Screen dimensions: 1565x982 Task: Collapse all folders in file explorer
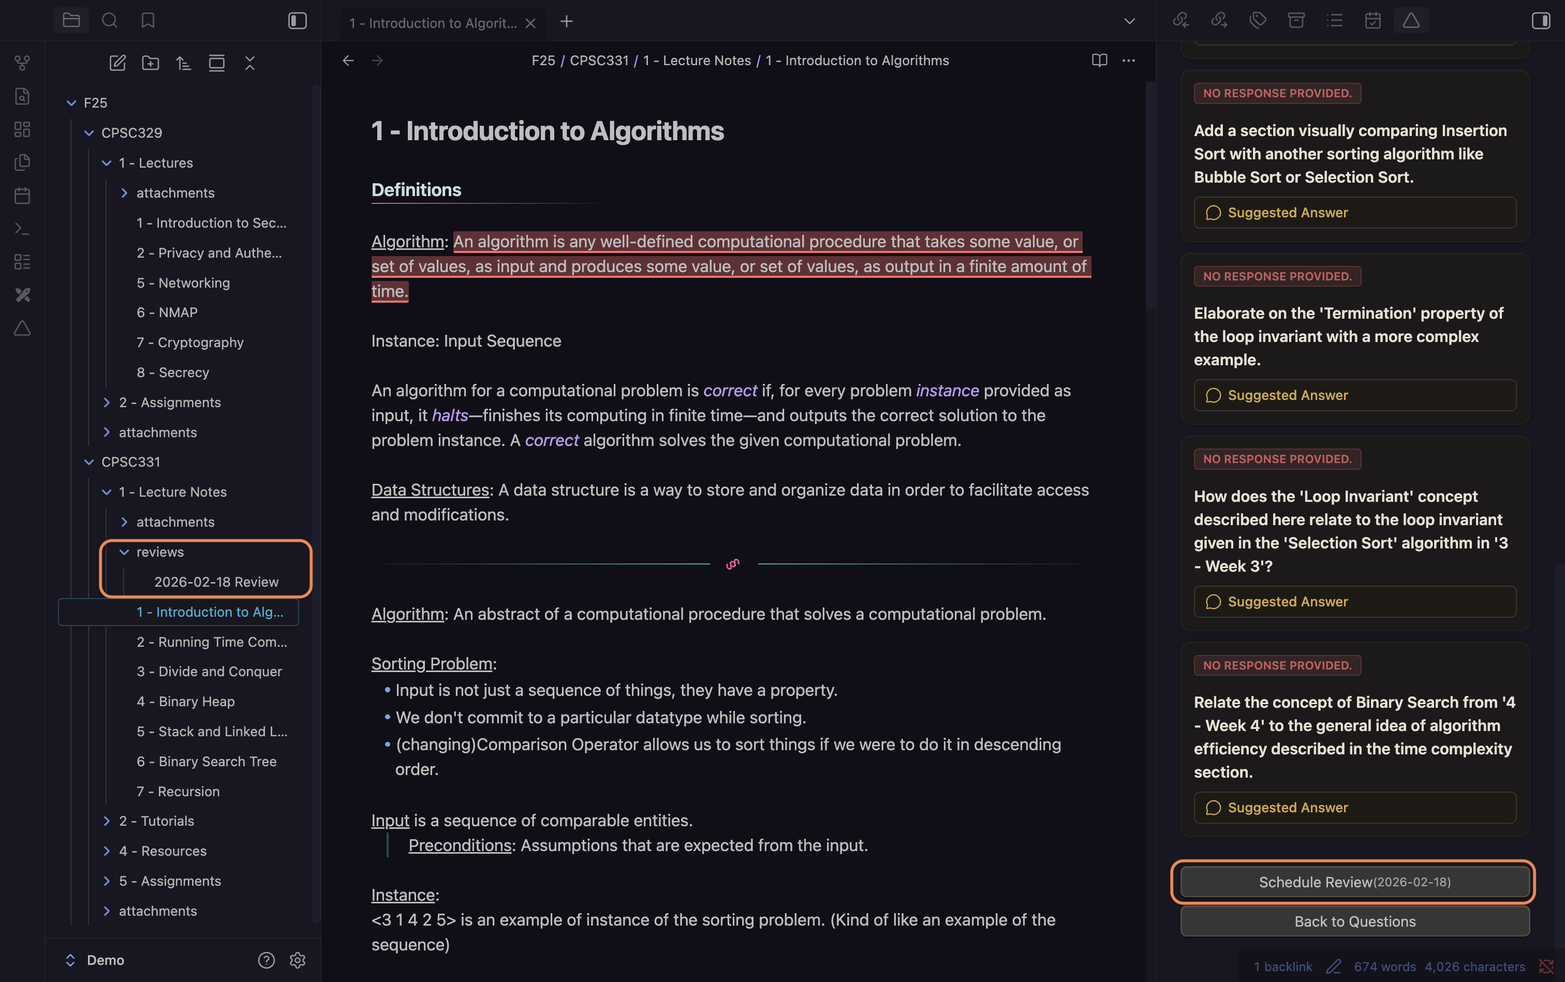point(250,63)
